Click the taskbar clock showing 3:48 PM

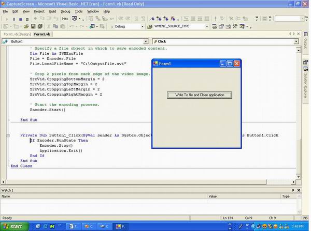click(x=298, y=226)
